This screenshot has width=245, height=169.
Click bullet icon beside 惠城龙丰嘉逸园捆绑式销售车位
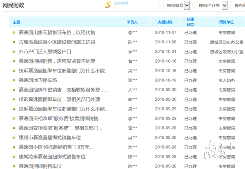pyautogui.click(x=14, y=157)
